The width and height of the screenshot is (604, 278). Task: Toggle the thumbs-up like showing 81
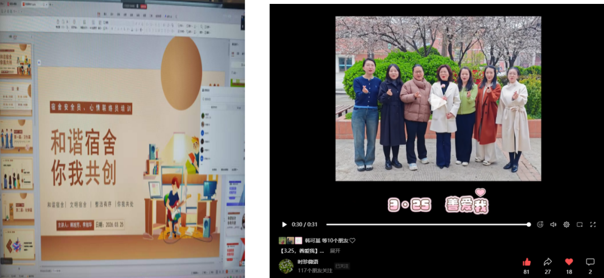[526, 262]
